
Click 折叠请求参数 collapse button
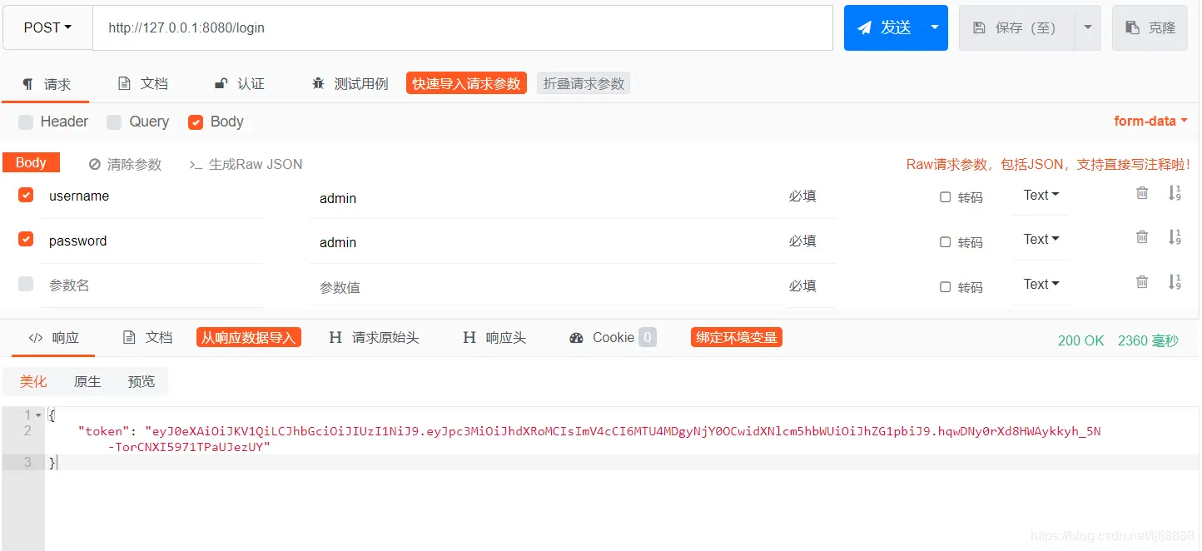[584, 83]
